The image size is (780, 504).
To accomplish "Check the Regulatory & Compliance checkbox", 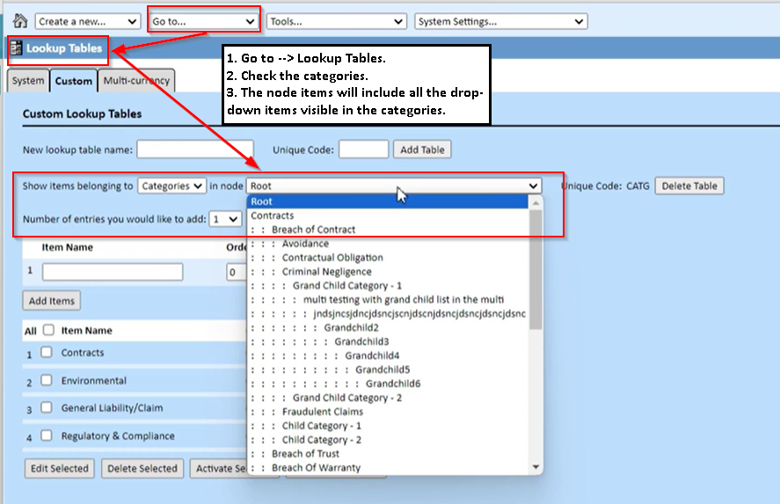I will (x=47, y=435).
